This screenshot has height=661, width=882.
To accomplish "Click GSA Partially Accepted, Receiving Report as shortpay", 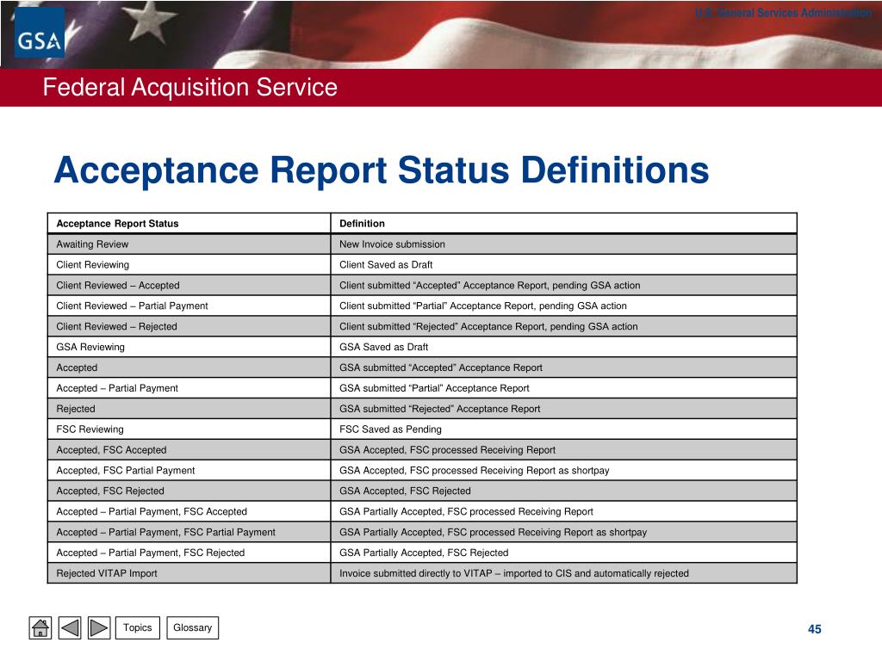I will (x=564, y=532).
